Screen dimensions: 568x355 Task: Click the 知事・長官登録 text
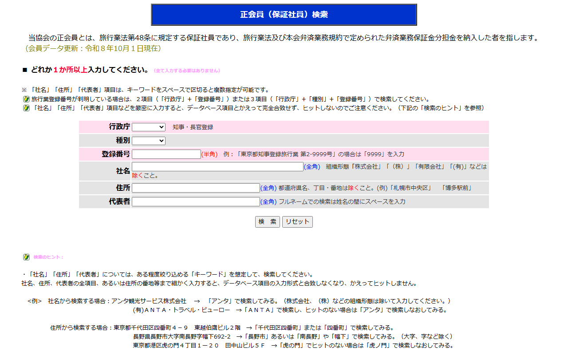pyautogui.click(x=193, y=127)
